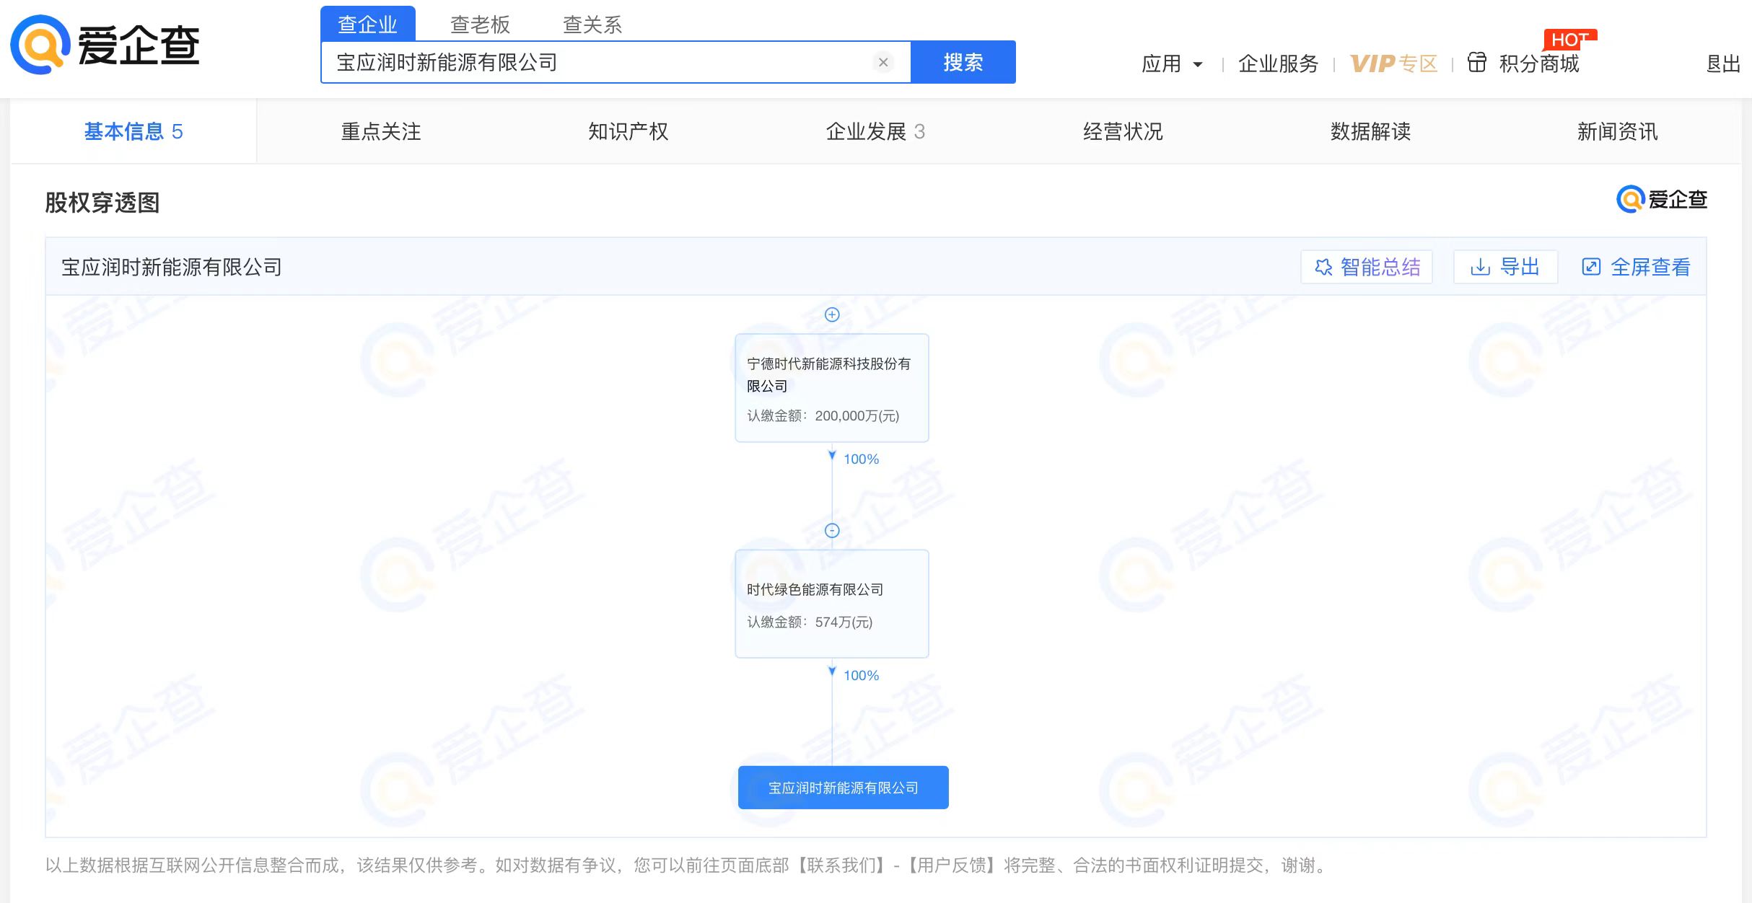
Task: Open the 应用 dropdown menu
Action: tap(1172, 63)
